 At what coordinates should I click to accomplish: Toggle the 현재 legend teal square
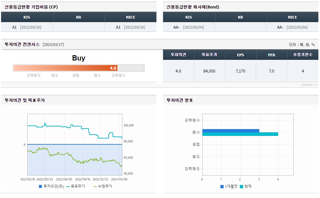pos(241,187)
